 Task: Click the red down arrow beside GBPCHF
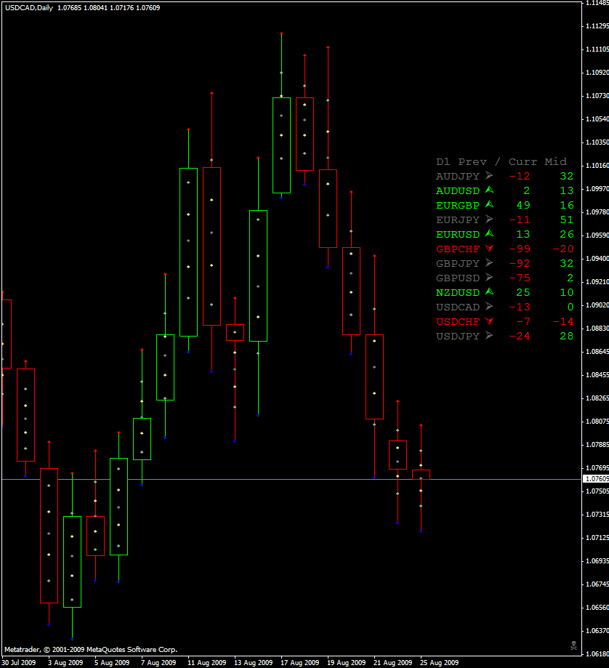pyautogui.click(x=489, y=249)
